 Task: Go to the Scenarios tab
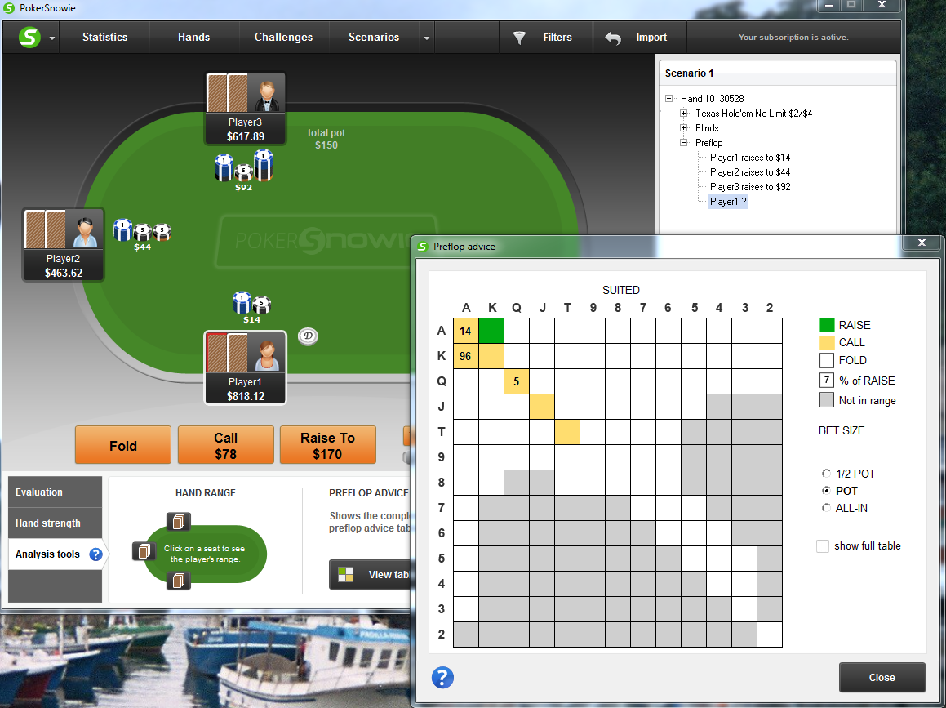(374, 37)
